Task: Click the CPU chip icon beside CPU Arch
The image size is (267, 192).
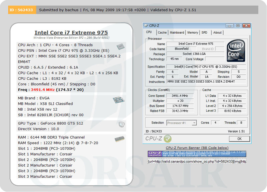Action: [x=120, y=47]
